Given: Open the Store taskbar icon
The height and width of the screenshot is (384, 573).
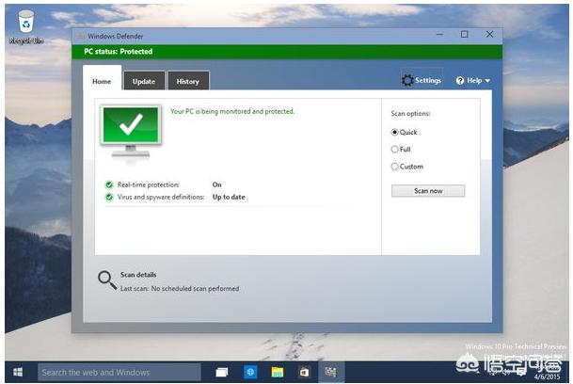Looking at the screenshot, I should point(304,373).
